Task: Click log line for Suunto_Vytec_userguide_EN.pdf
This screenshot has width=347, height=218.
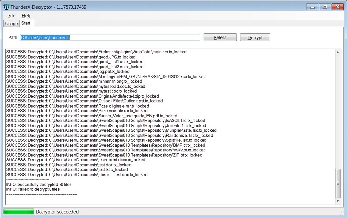Action: [92, 116]
